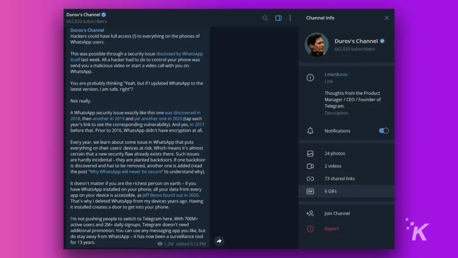Image resolution: width=458 pixels, height=258 pixels.
Task: Click the notifications bell icon
Action: coord(310,131)
